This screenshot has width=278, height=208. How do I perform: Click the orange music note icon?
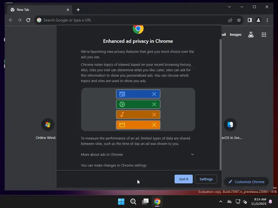pyautogui.click(x=122, y=115)
